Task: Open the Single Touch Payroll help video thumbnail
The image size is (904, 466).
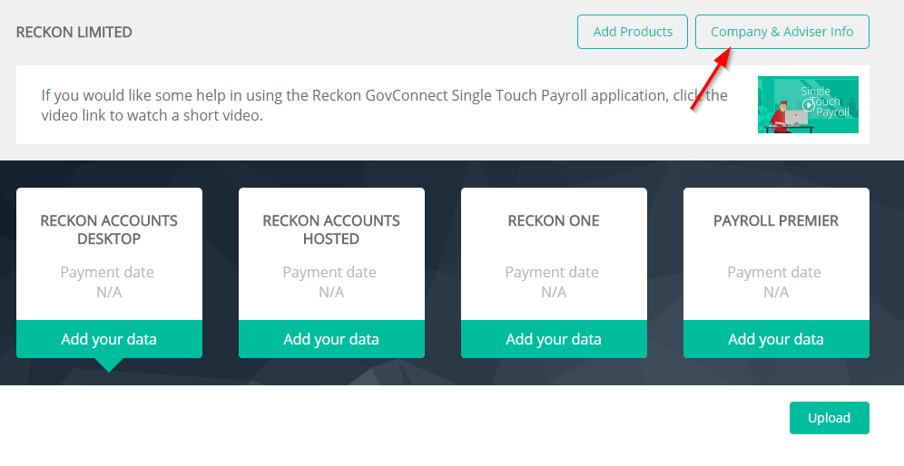Action: [x=808, y=105]
